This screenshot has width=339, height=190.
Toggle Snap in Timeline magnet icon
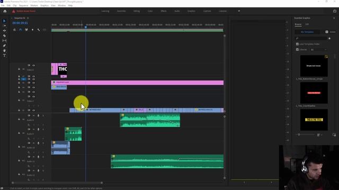coord(21,30)
